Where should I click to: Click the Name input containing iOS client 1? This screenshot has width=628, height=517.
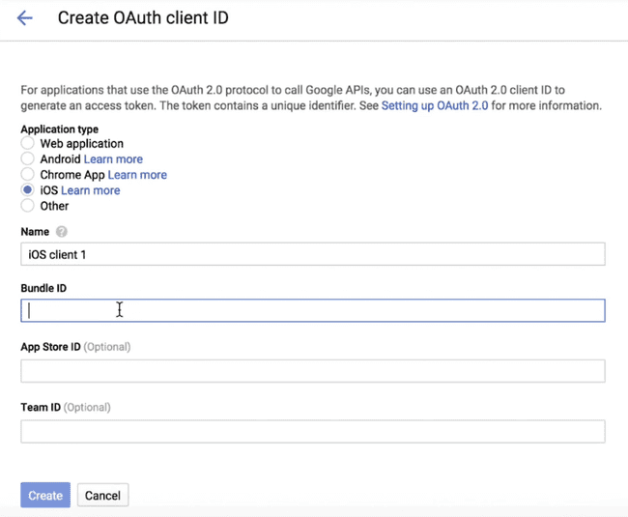[312, 254]
